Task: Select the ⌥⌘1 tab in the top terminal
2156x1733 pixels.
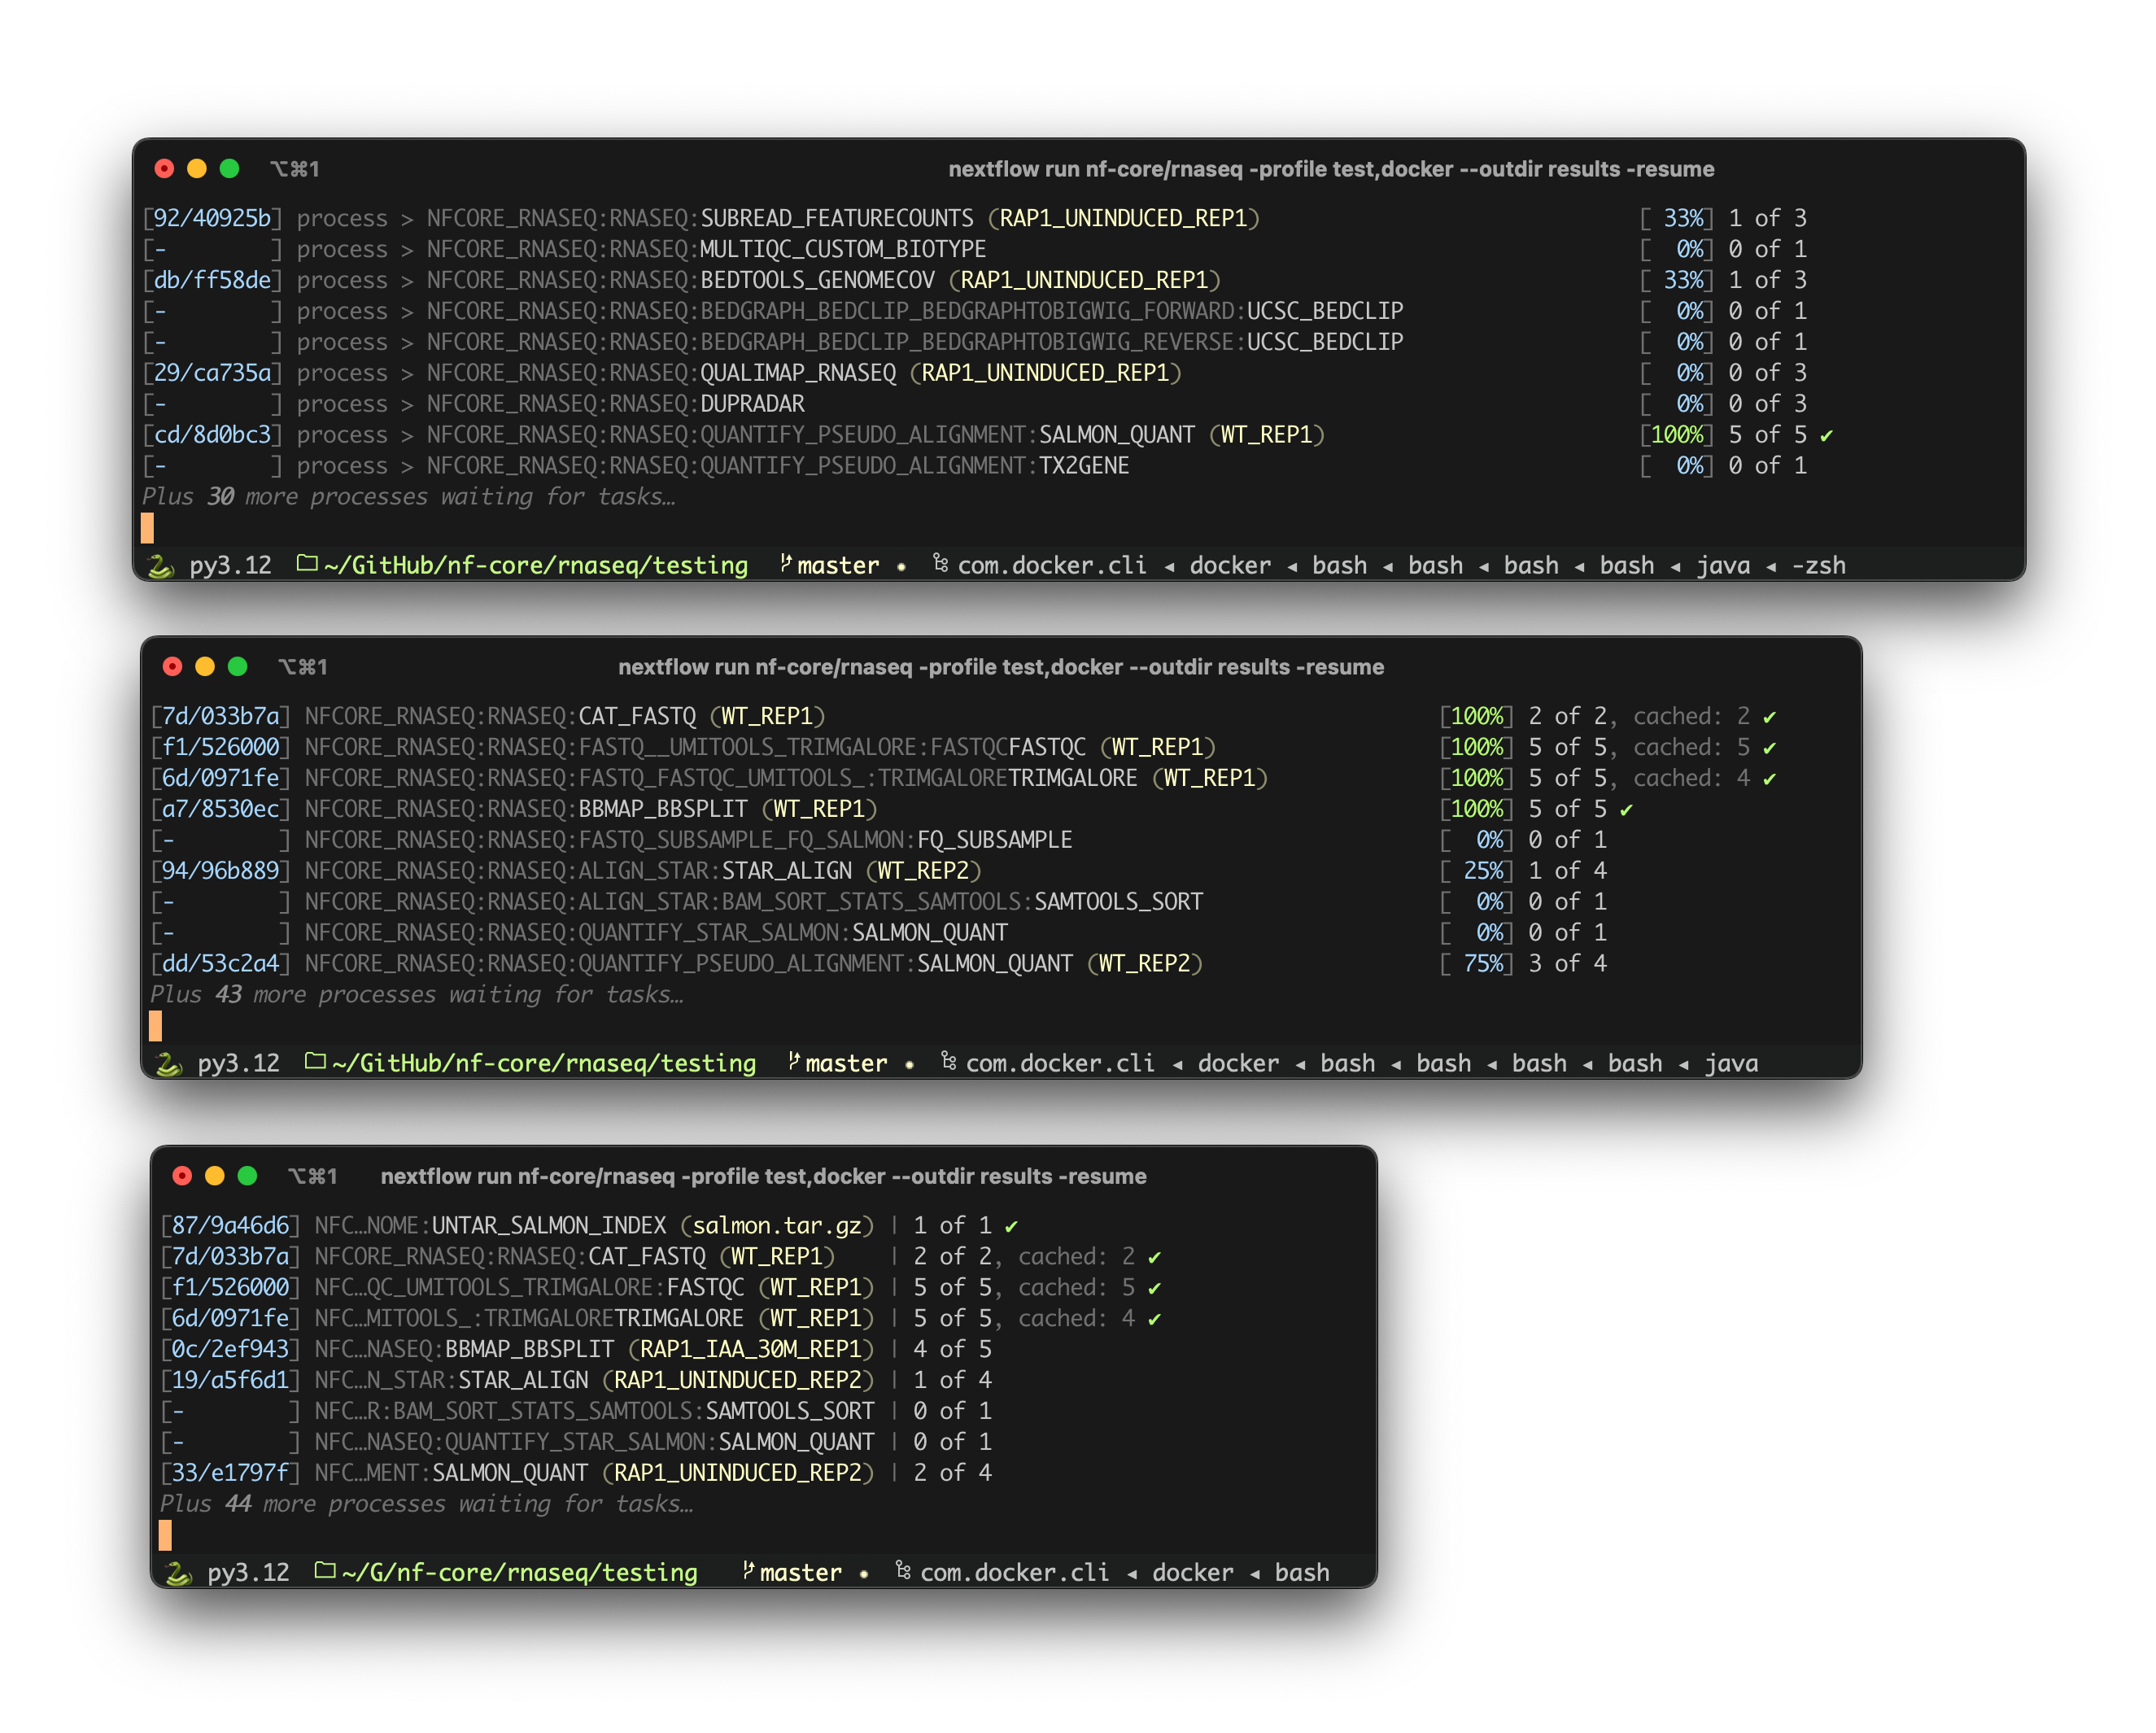Action: (x=293, y=169)
